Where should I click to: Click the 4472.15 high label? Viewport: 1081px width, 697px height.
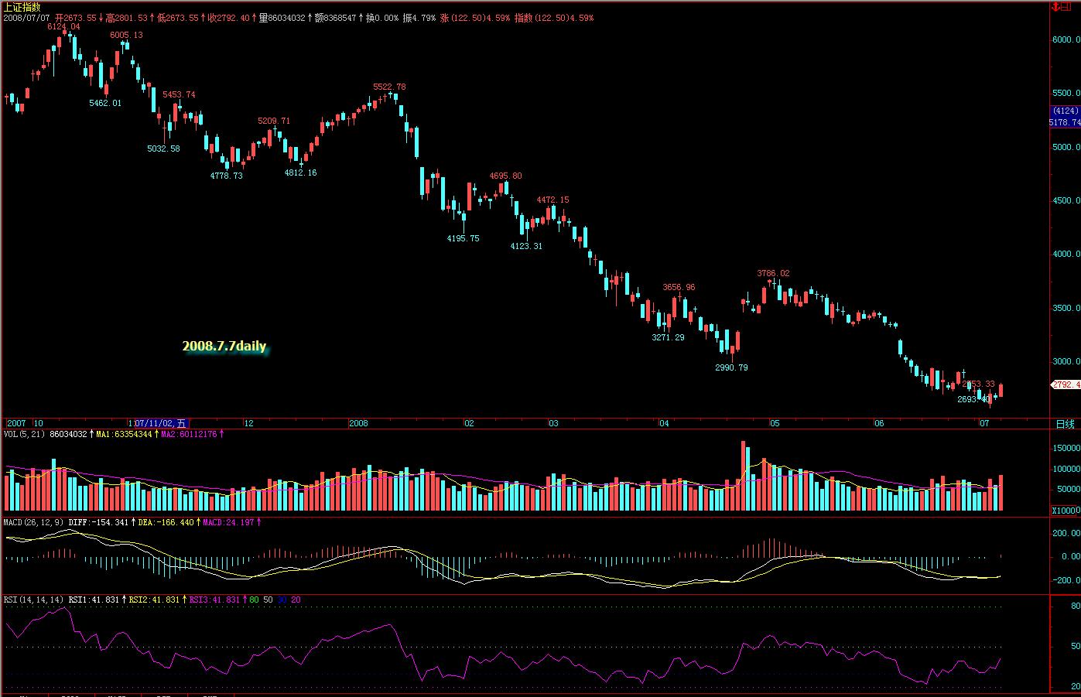553,200
